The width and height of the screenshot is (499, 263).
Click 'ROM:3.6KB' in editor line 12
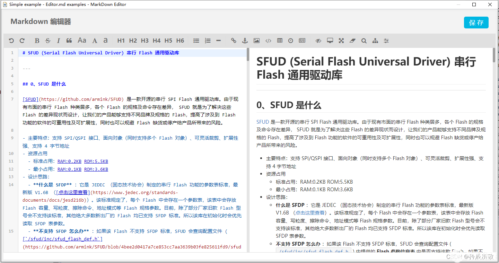[x=96, y=169]
